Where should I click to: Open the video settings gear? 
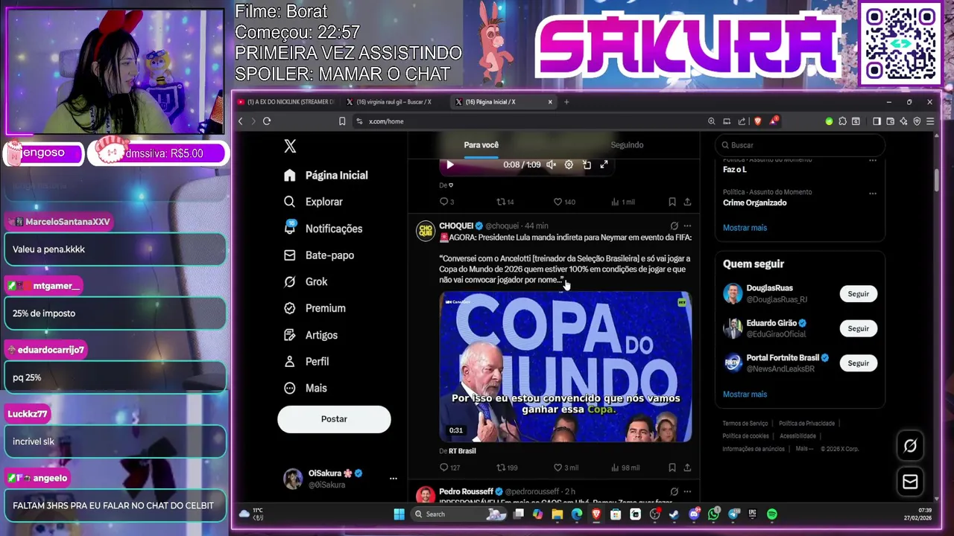click(569, 165)
